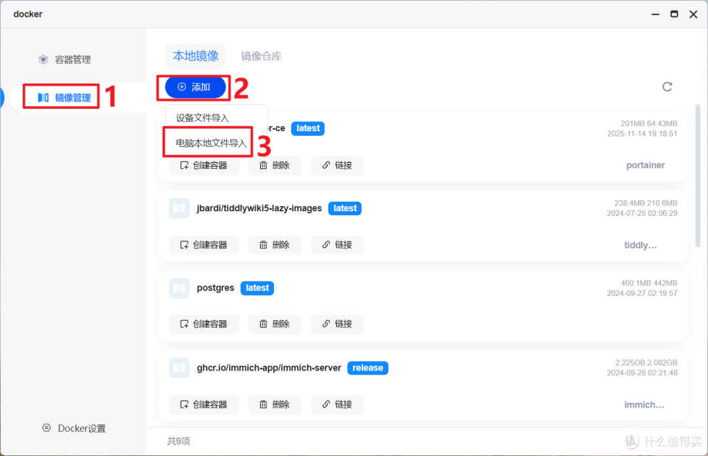Click the blue 添加 button
This screenshot has width=708, height=456.
(195, 87)
